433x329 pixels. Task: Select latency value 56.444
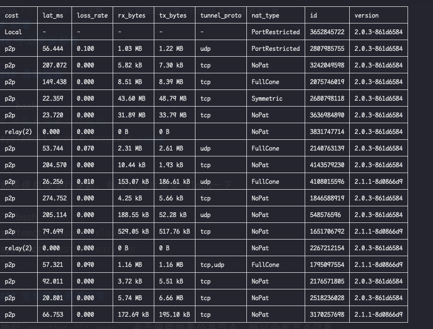53,48
